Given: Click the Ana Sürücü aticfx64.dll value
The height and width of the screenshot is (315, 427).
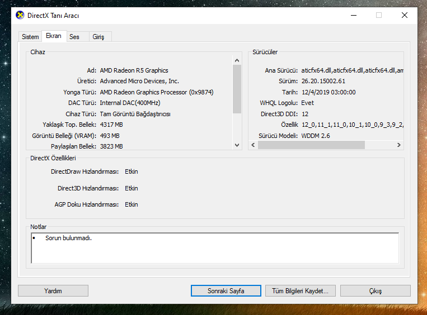Looking at the screenshot, I should [352, 70].
